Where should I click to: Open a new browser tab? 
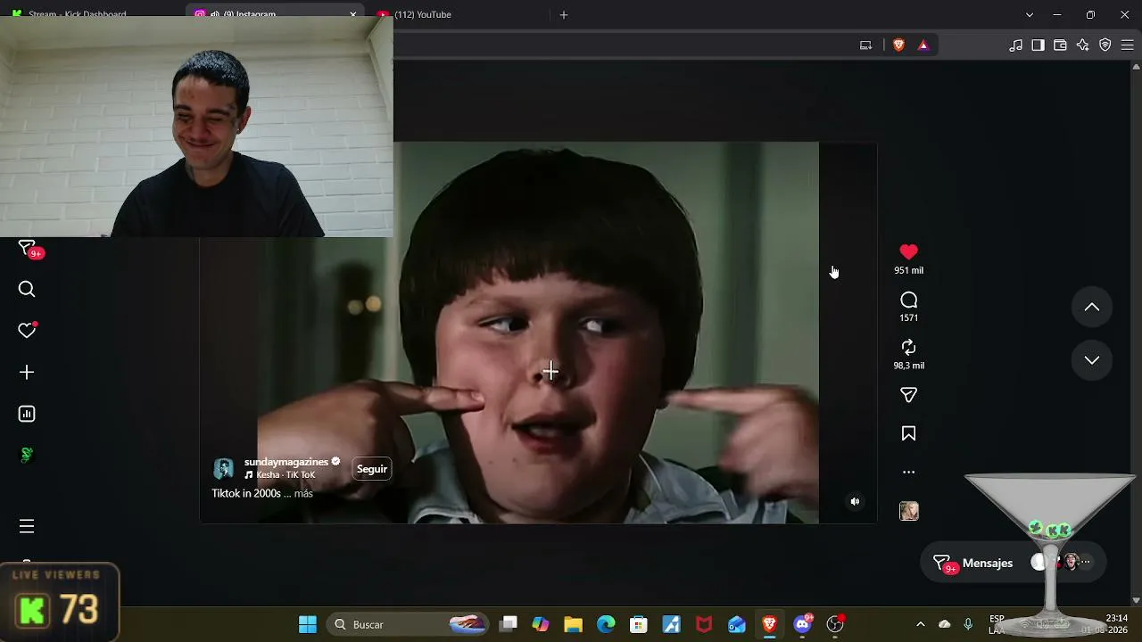(x=563, y=14)
